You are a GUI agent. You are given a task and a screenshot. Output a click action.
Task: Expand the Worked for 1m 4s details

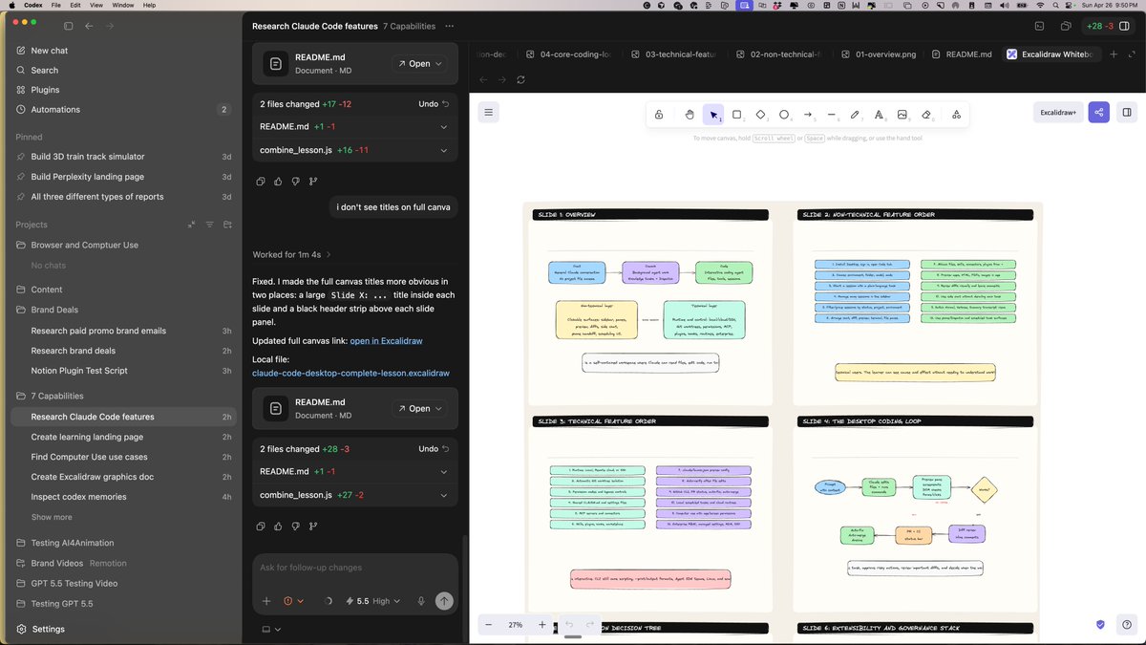point(291,254)
